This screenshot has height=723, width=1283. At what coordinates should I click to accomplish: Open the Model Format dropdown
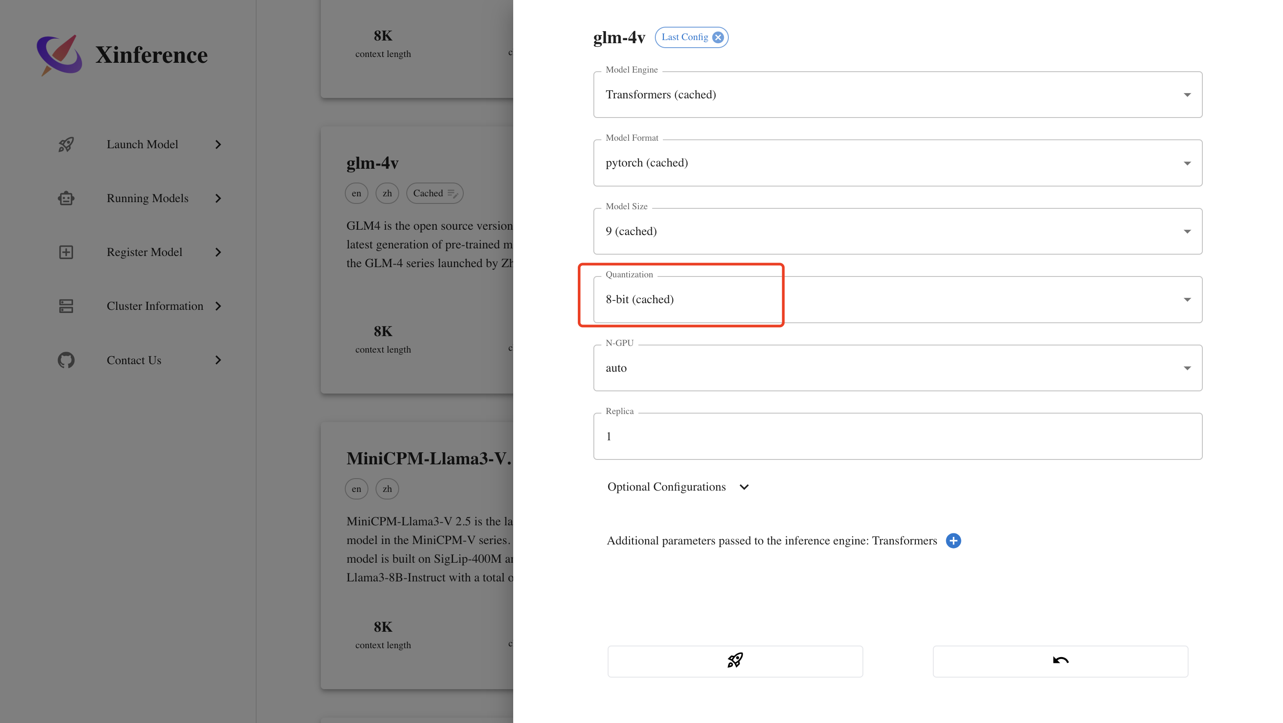898,162
